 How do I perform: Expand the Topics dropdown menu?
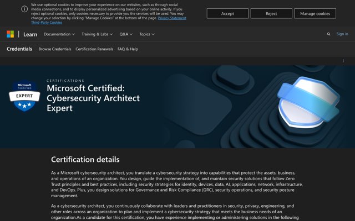[x=147, y=34]
